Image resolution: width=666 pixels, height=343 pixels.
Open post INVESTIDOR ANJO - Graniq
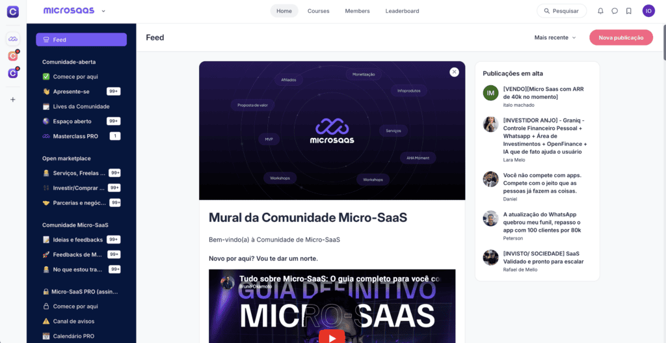pos(546,136)
